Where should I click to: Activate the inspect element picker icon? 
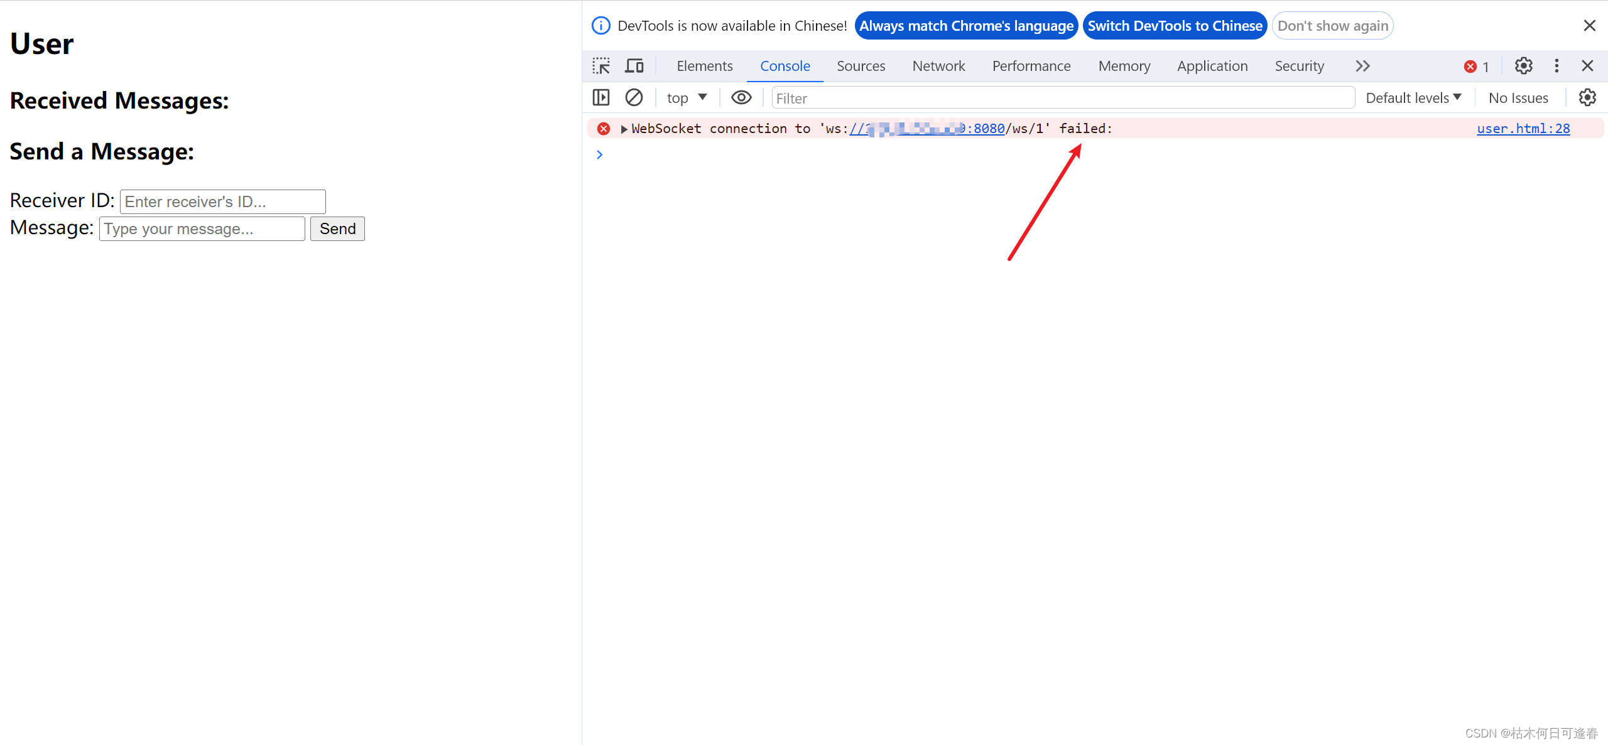[x=601, y=66]
